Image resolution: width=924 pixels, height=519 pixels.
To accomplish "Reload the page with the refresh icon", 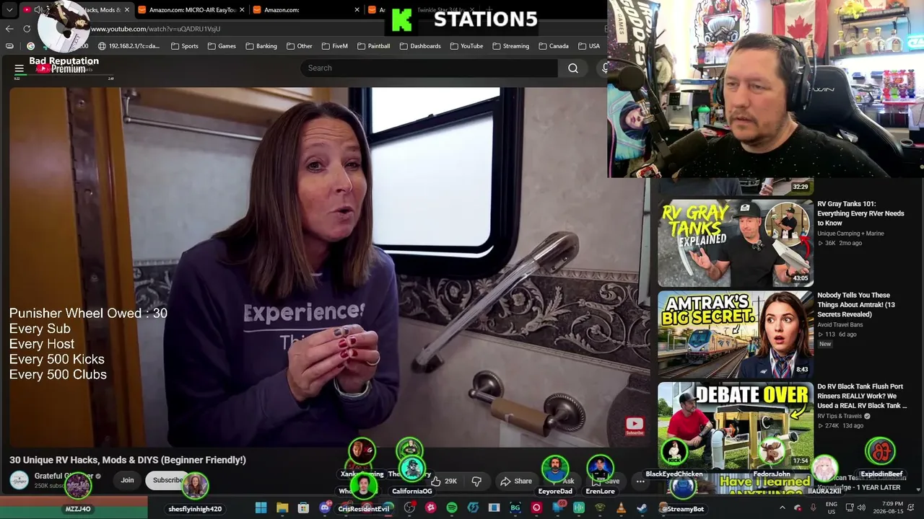I will 27,29.
